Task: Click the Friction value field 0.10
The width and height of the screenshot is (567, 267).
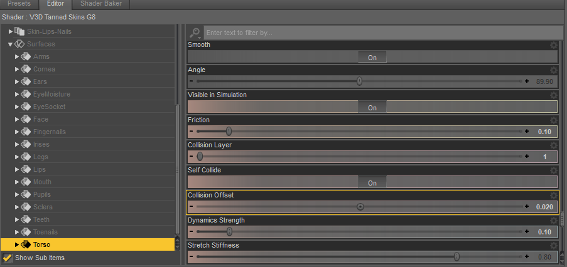Action: (544, 132)
